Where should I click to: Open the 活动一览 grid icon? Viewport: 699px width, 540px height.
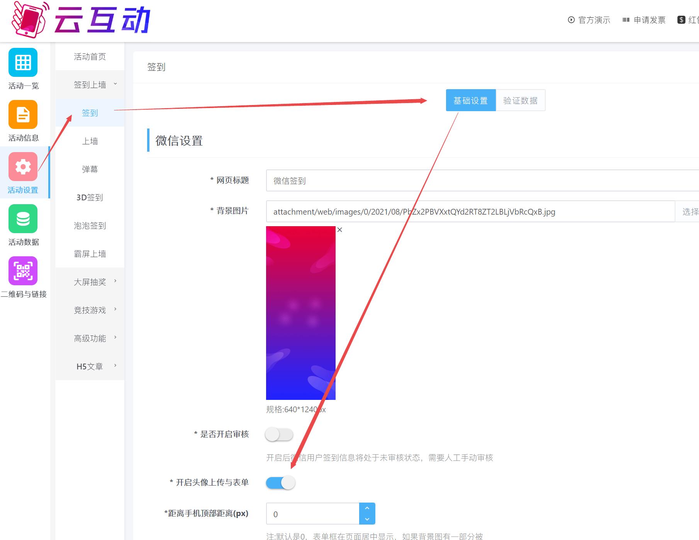pos(23,63)
